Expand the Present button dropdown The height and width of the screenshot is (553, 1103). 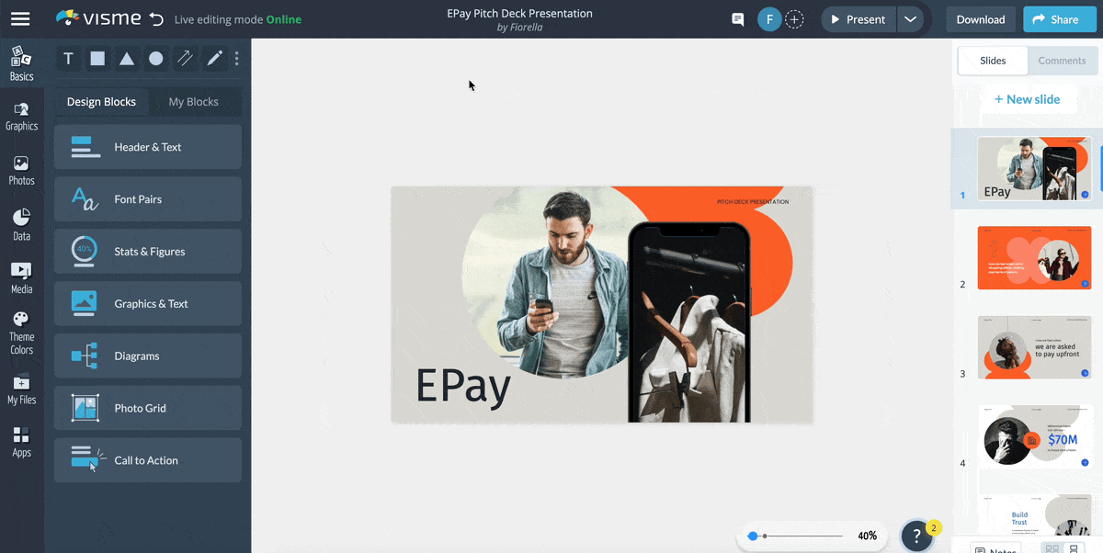(x=910, y=18)
